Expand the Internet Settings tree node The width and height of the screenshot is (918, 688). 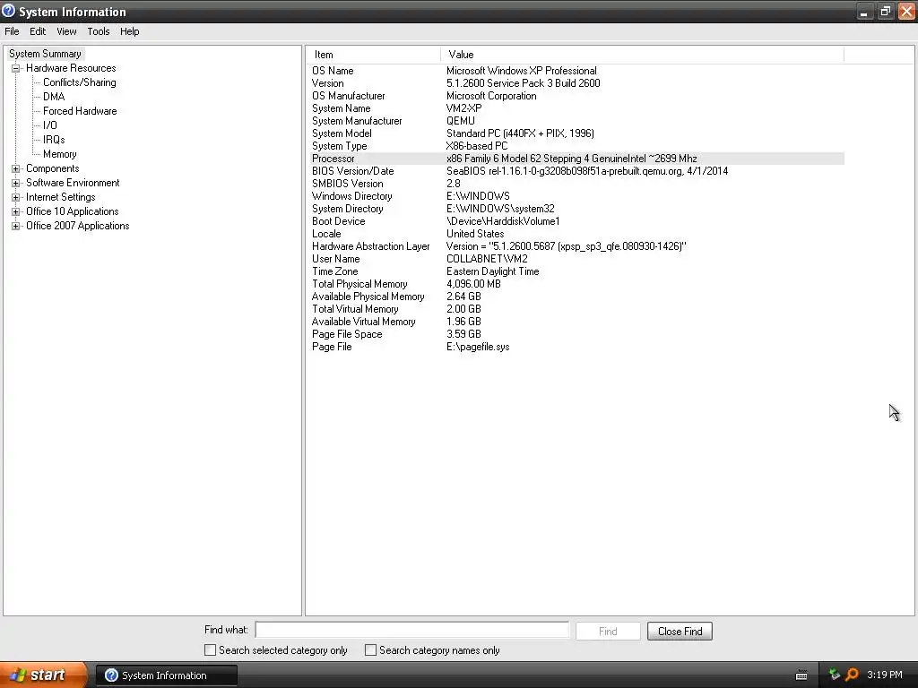point(16,197)
